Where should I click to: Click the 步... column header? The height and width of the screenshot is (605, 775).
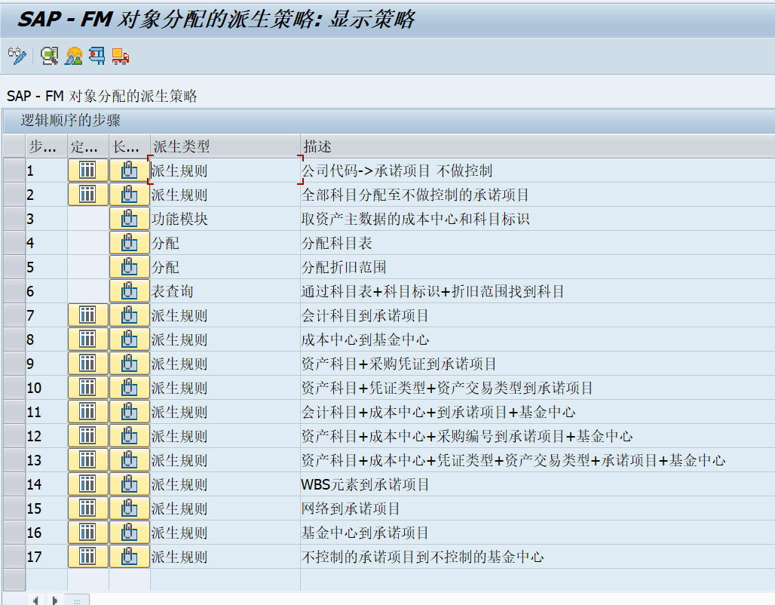[x=47, y=146]
